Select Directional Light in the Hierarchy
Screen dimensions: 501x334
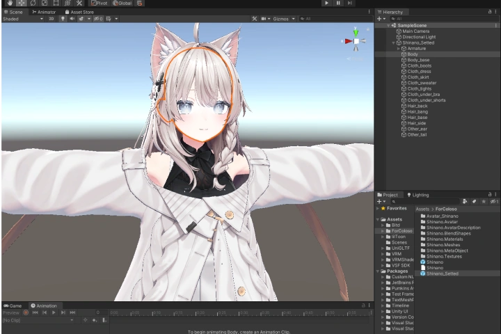419,37
